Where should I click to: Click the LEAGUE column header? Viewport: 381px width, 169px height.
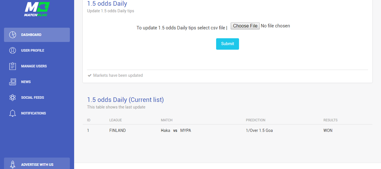click(116, 120)
